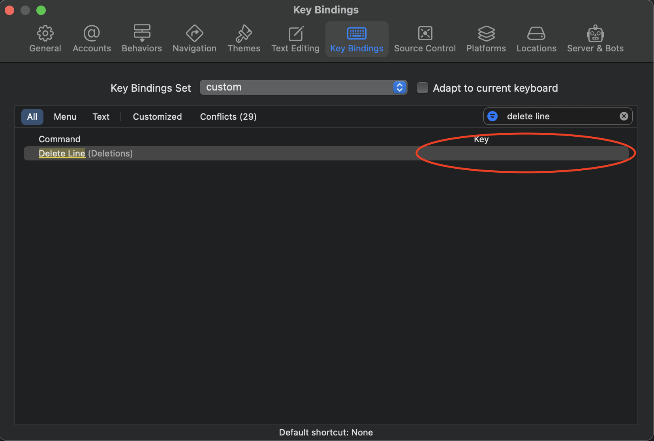This screenshot has width=654, height=441.
Task: Click the Command column header
Action: pos(59,139)
